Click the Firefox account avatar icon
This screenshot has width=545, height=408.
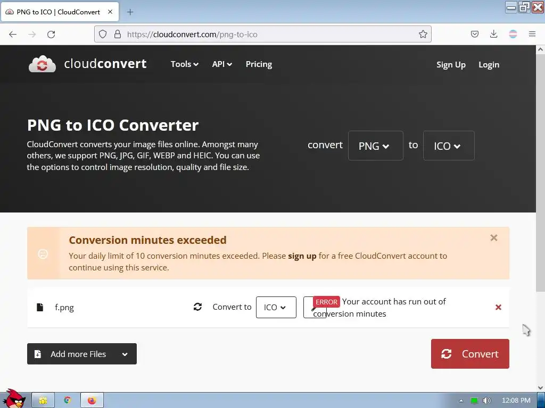pos(513,34)
